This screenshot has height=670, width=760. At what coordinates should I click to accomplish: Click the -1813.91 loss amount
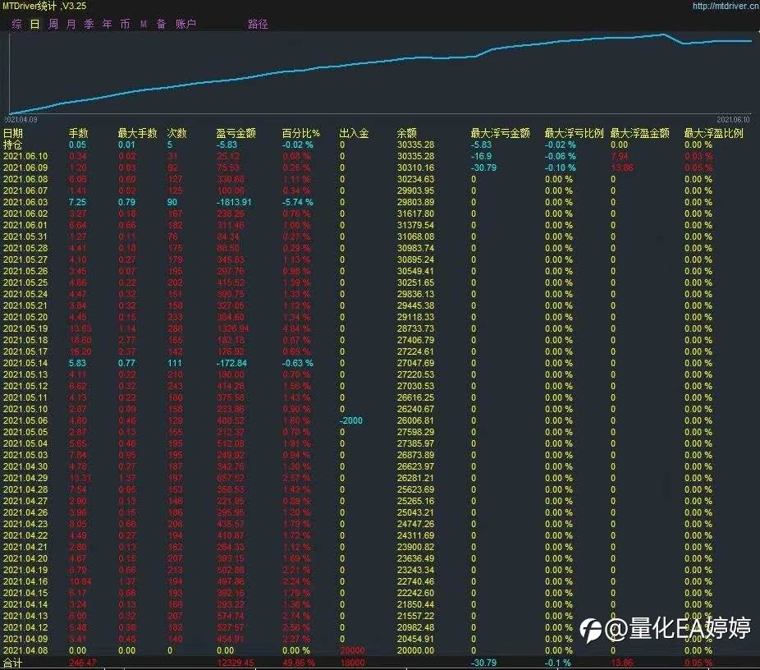coord(234,202)
